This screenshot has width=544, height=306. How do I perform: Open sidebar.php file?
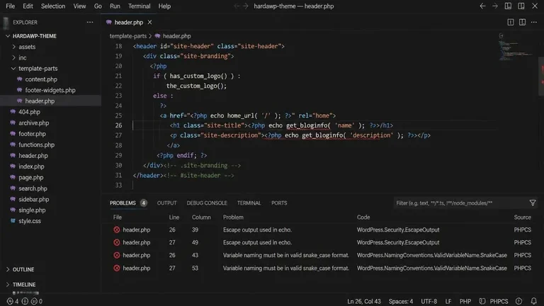34,199
